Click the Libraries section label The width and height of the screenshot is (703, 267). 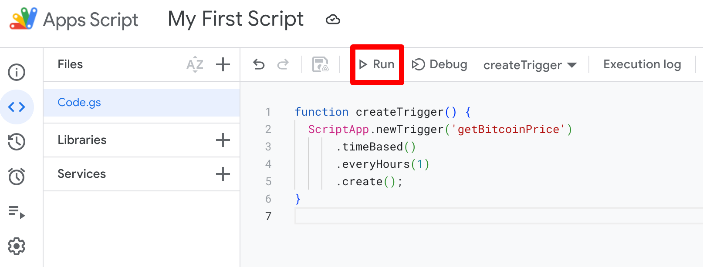pos(82,140)
